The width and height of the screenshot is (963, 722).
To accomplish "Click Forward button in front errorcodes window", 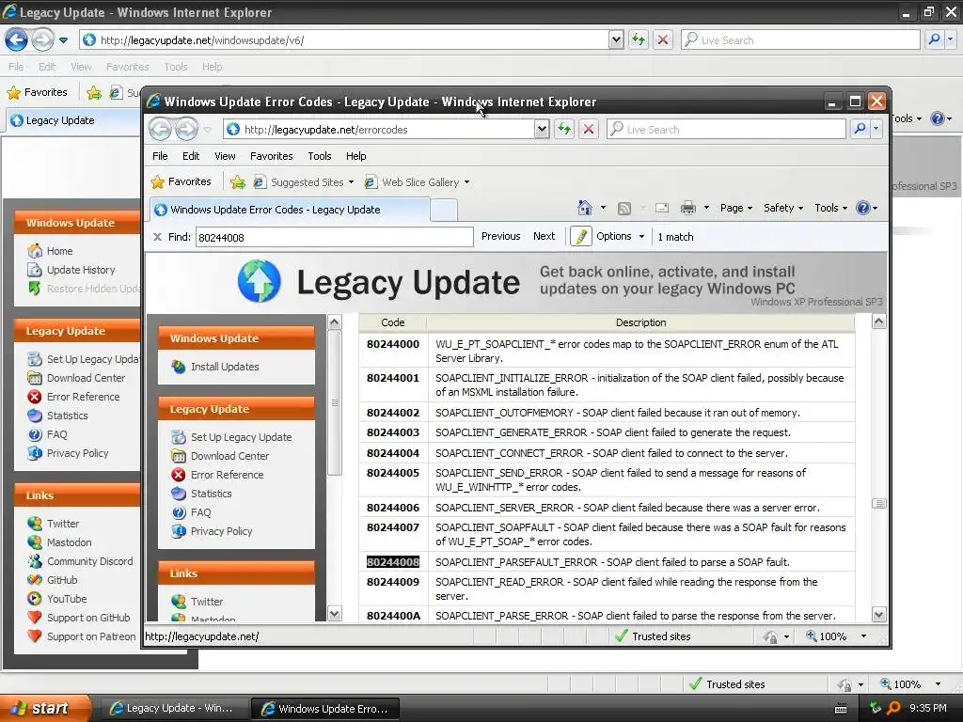I will 187,129.
